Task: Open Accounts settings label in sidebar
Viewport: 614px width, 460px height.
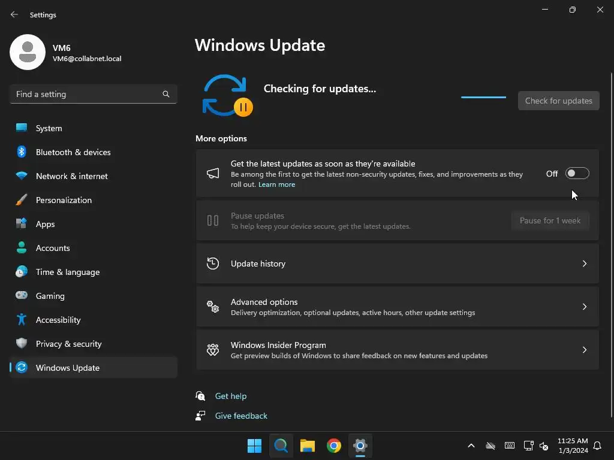Action: pyautogui.click(x=53, y=248)
